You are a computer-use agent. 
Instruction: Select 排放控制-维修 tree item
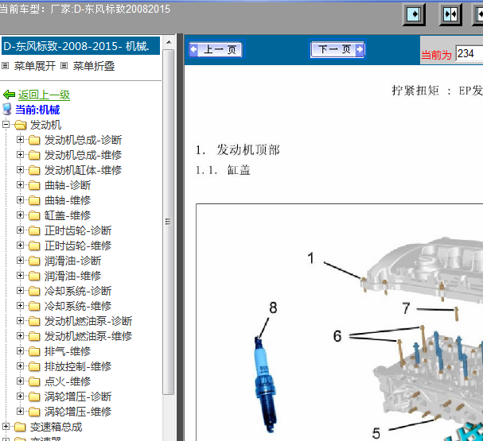pos(78,366)
